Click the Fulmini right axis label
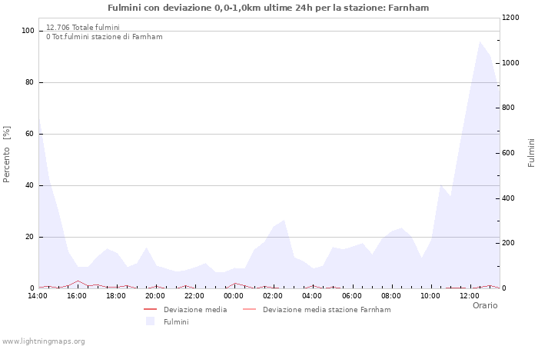This screenshot has height=346, width=538. pyautogui.click(x=531, y=152)
